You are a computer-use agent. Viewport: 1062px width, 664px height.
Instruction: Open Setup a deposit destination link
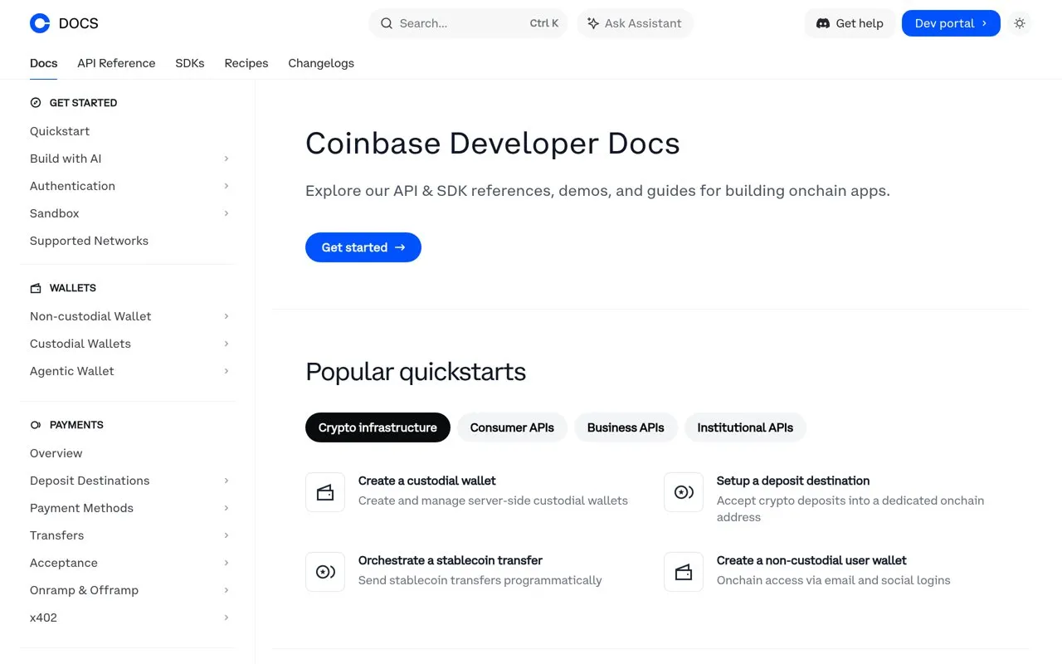[793, 481]
